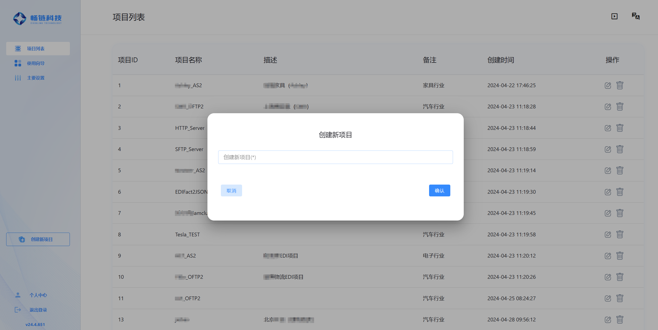Click the 创建时间 column header

coord(501,60)
